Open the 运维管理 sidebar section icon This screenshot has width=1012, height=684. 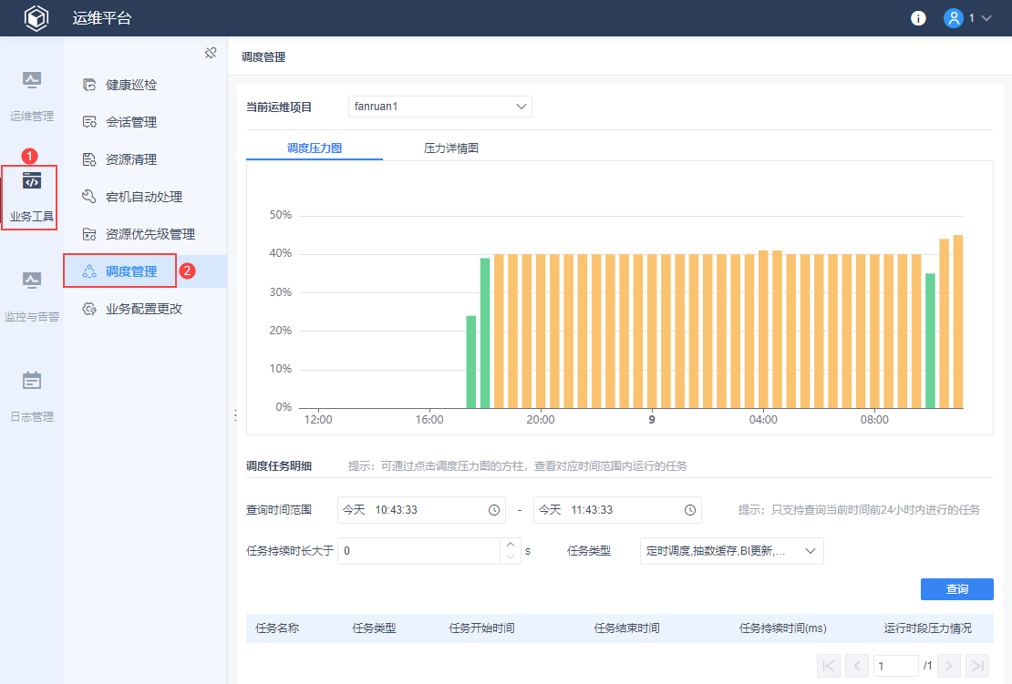[x=32, y=81]
